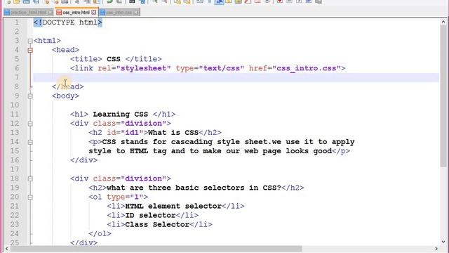Click the DOCTYPE html declaration on line 1
This screenshot has height=253, width=449.
click(x=67, y=22)
